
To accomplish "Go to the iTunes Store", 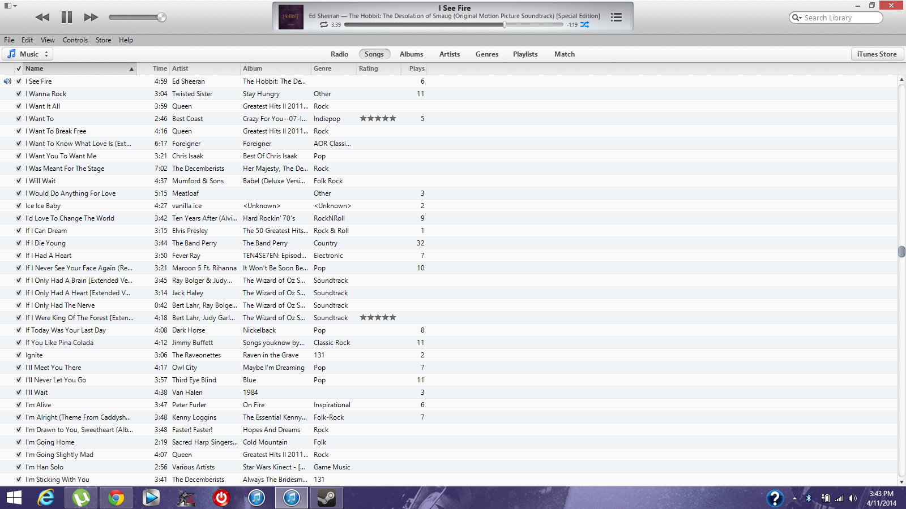I will pyautogui.click(x=877, y=54).
